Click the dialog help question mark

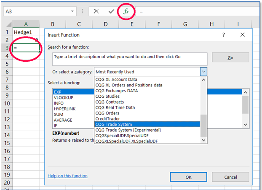[x=224, y=35]
